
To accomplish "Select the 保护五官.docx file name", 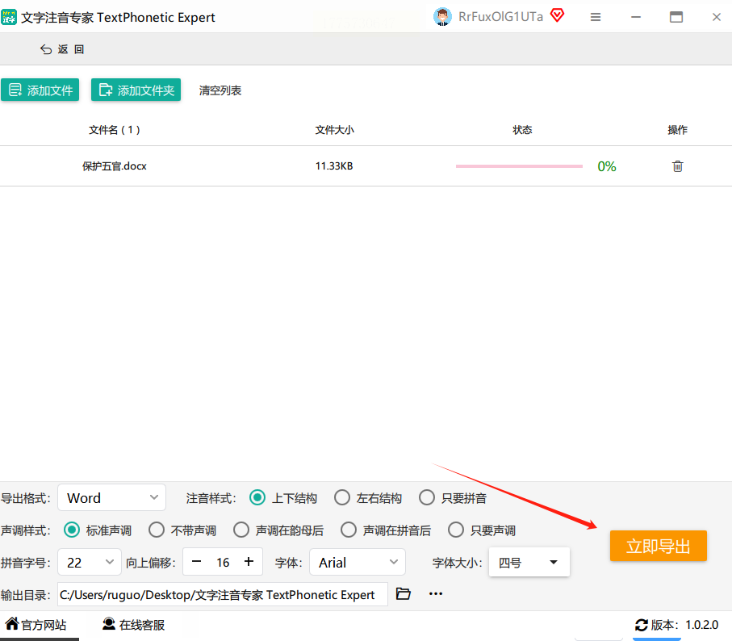I will click(x=115, y=166).
